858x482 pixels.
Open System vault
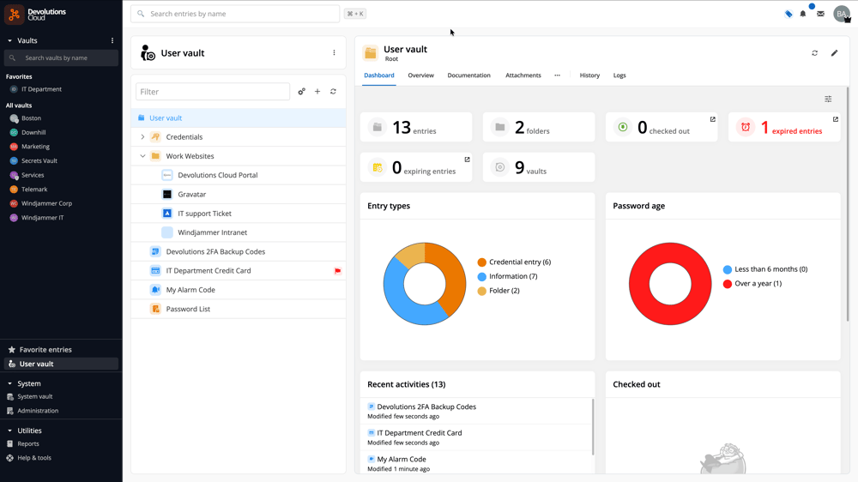click(x=34, y=396)
